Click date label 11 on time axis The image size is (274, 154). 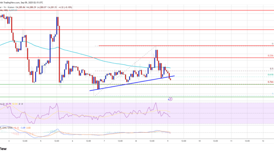232,141
